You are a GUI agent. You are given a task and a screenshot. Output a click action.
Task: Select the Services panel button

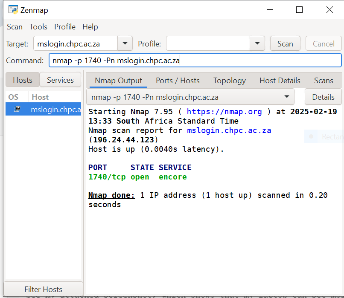[60, 80]
